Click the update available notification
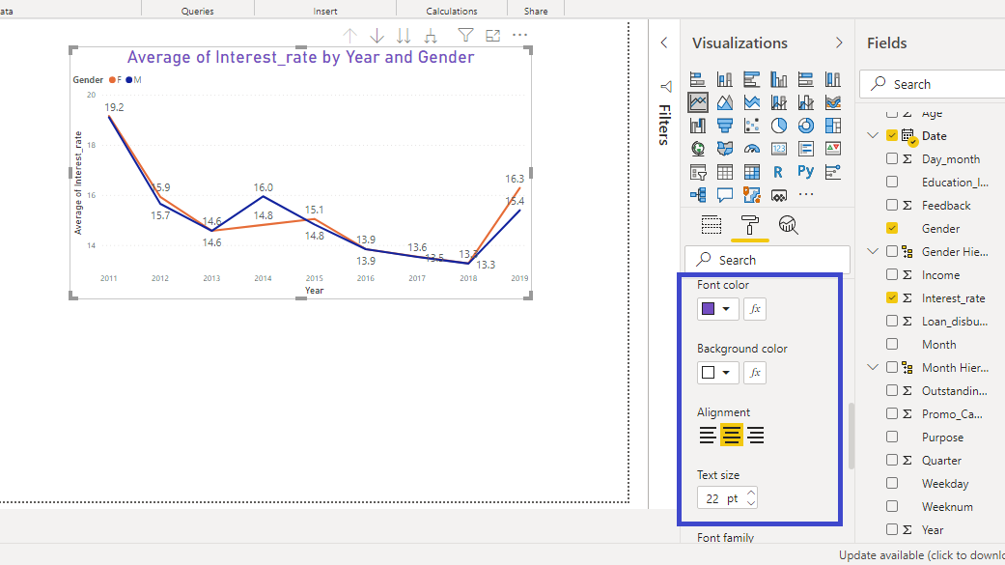 [x=920, y=555]
